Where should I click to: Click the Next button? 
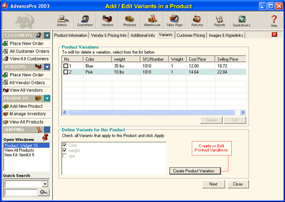click(214, 184)
